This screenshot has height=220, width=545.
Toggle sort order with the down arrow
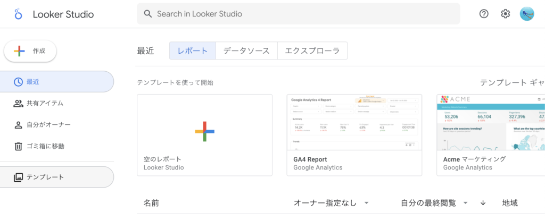pyautogui.click(x=483, y=203)
